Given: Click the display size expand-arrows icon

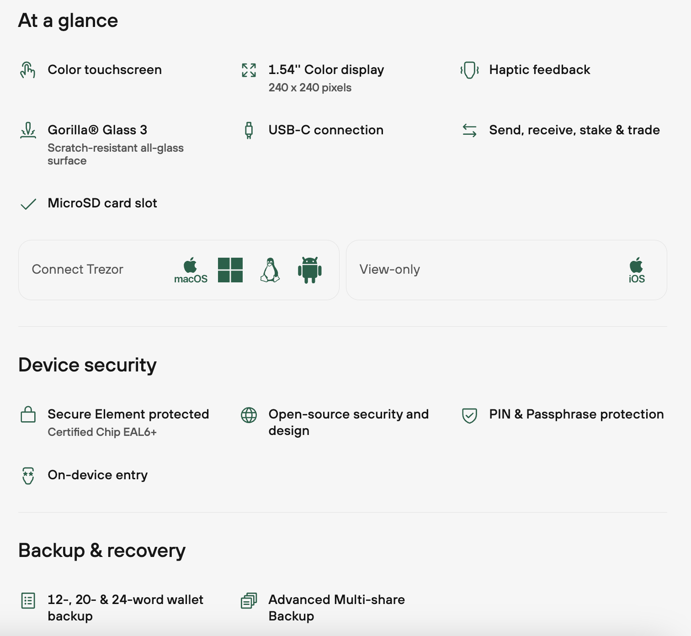Looking at the screenshot, I should click(249, 70).
